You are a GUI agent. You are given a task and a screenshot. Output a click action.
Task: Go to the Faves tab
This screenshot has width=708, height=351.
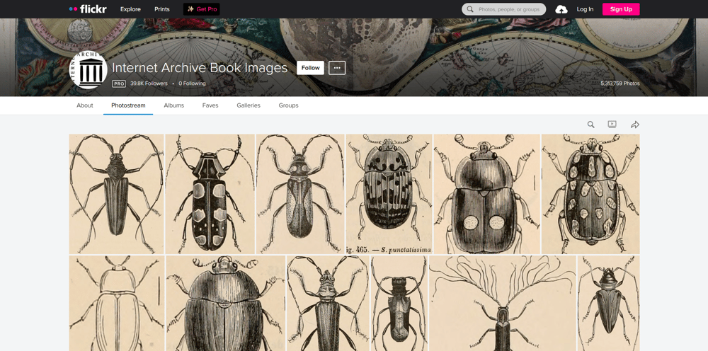tap(210, 105)
